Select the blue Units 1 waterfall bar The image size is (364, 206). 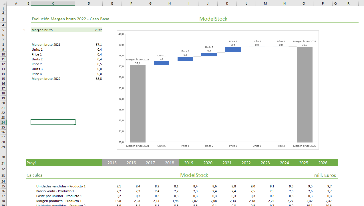pyautogui.click(x=161, y=63)
